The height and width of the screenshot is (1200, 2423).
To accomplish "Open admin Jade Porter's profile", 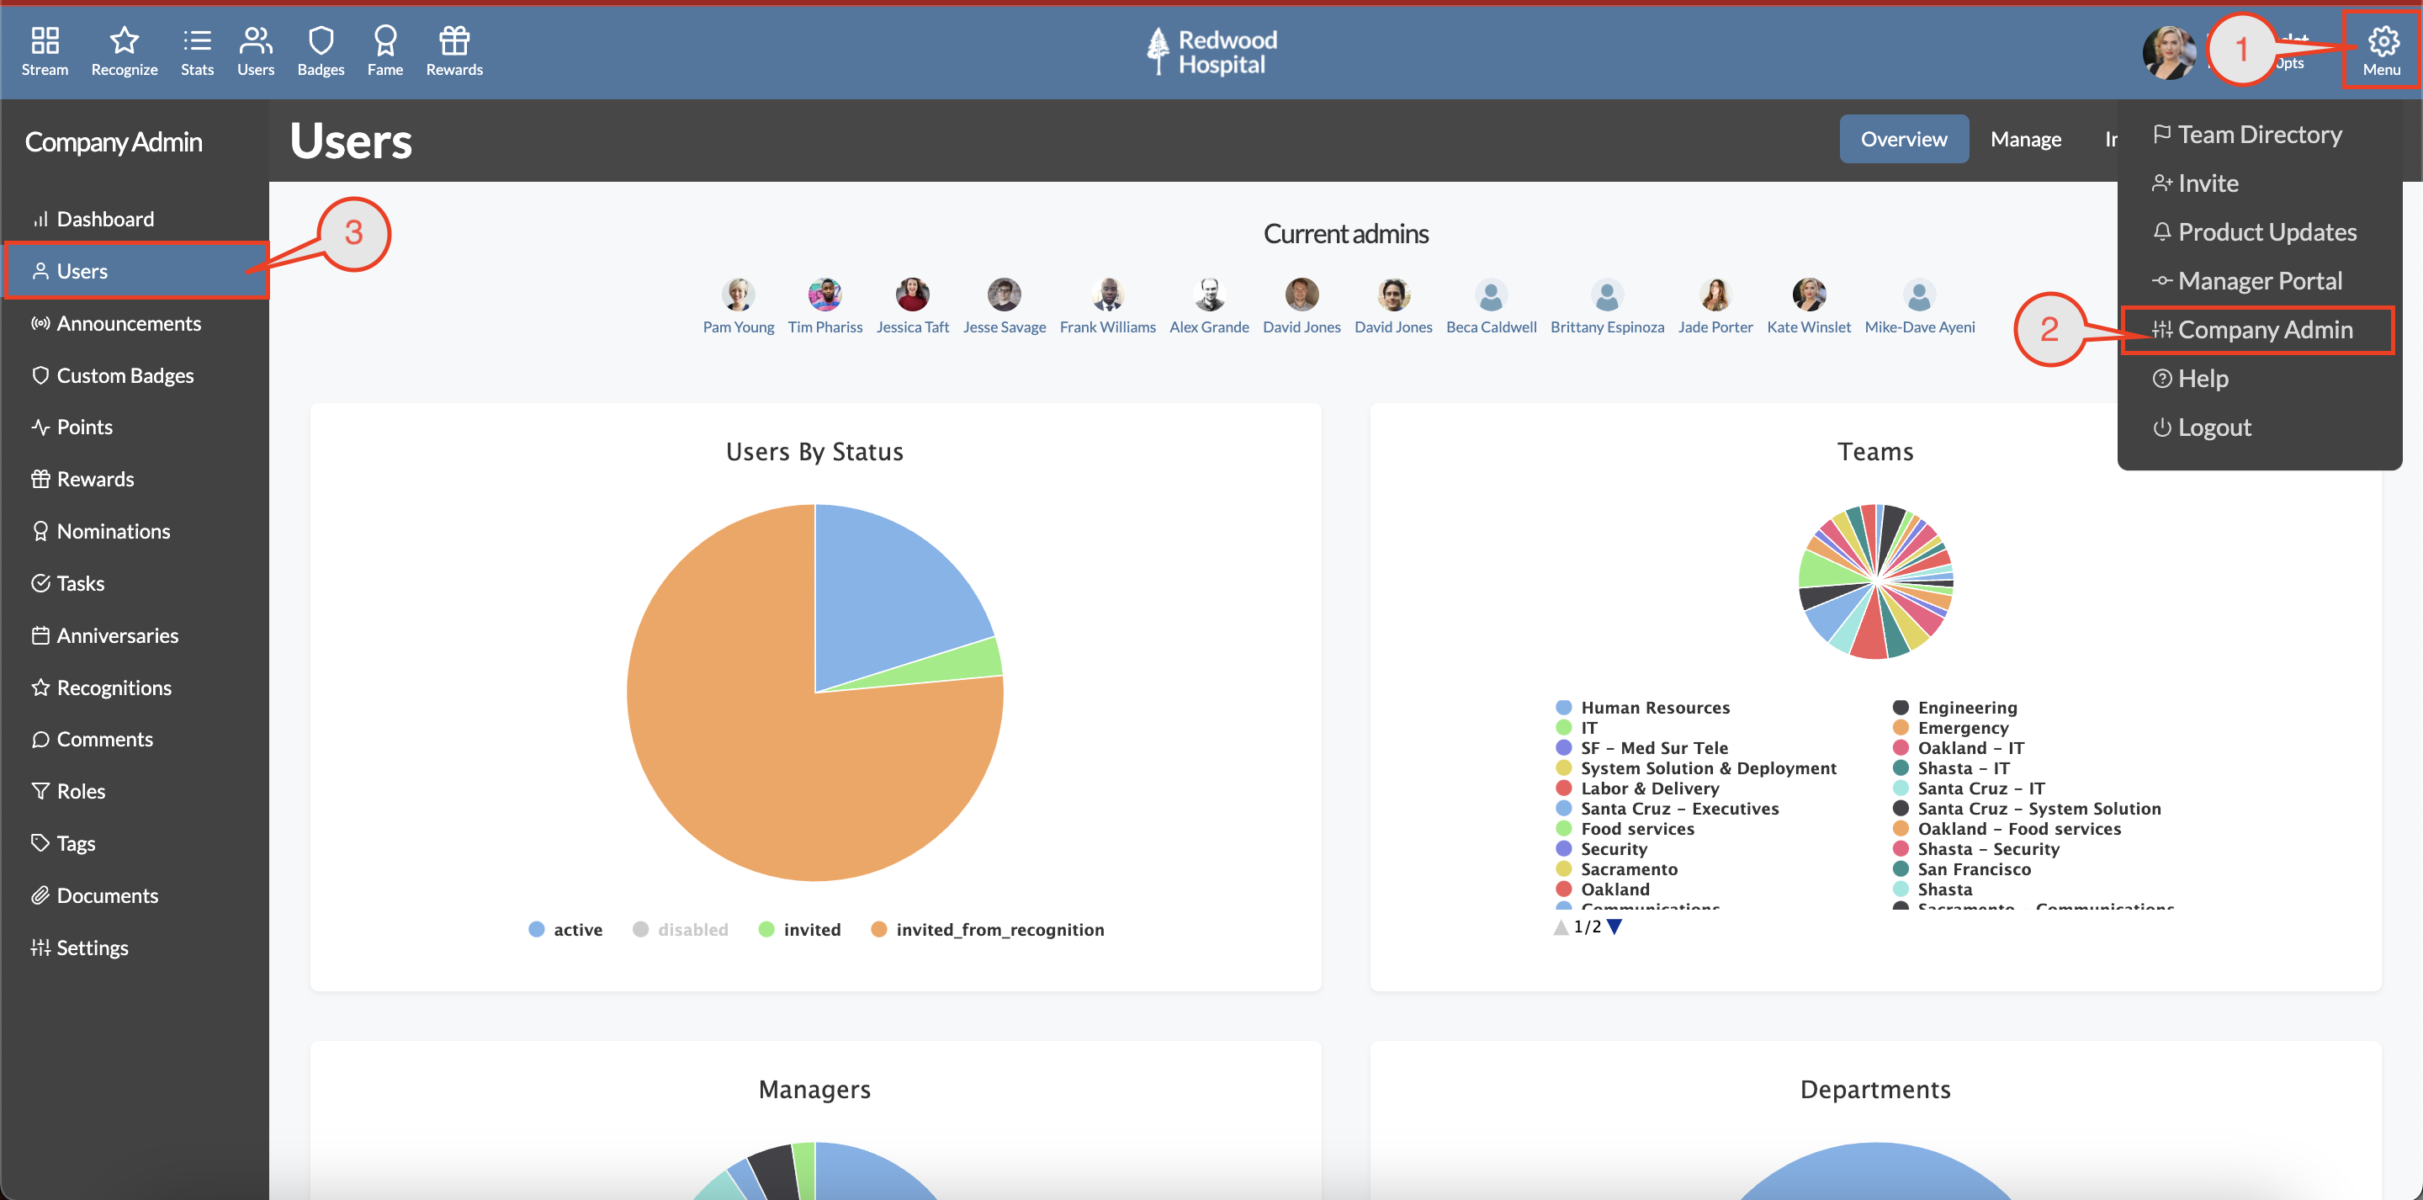I will [x=1715, y=307].
